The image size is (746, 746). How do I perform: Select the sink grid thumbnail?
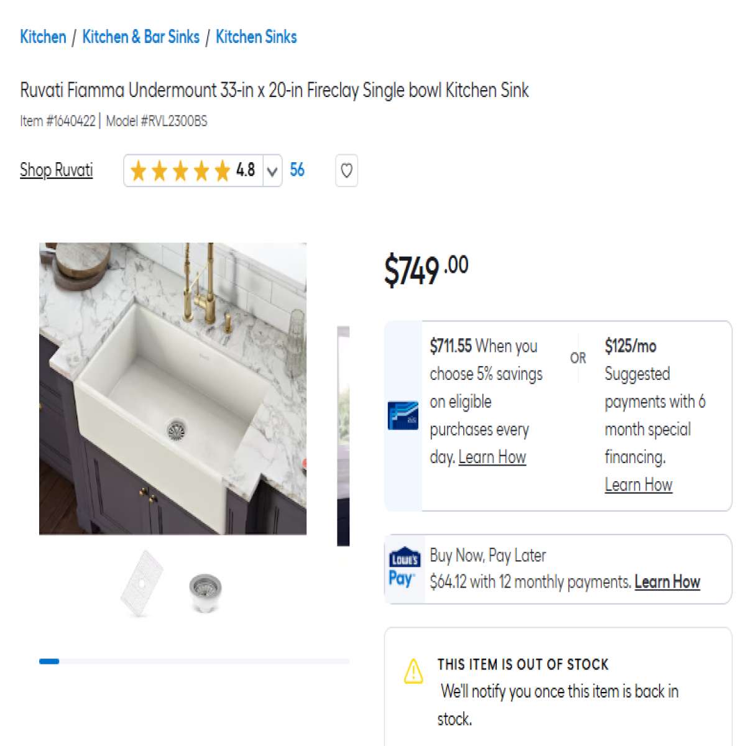(x=142, y=582)
